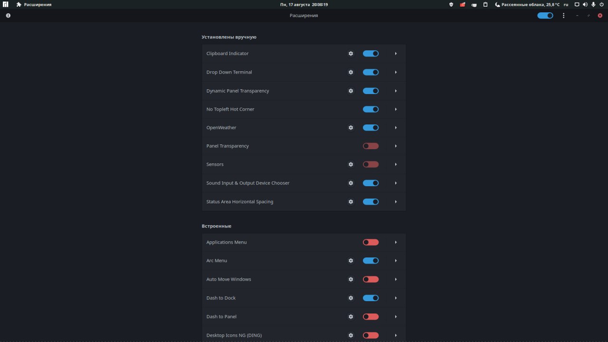Open Desktop Icons NG settings gear
Screen dimensions: 608x342
(351, 335)
